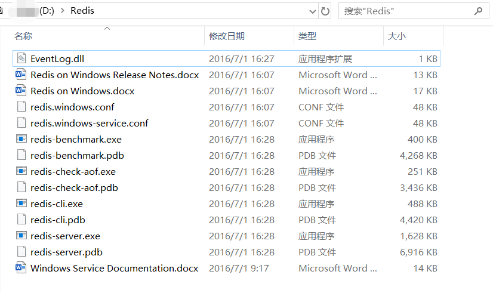
Task: Click the (D:) drive in the address path
Action: [x=47, y=11]
